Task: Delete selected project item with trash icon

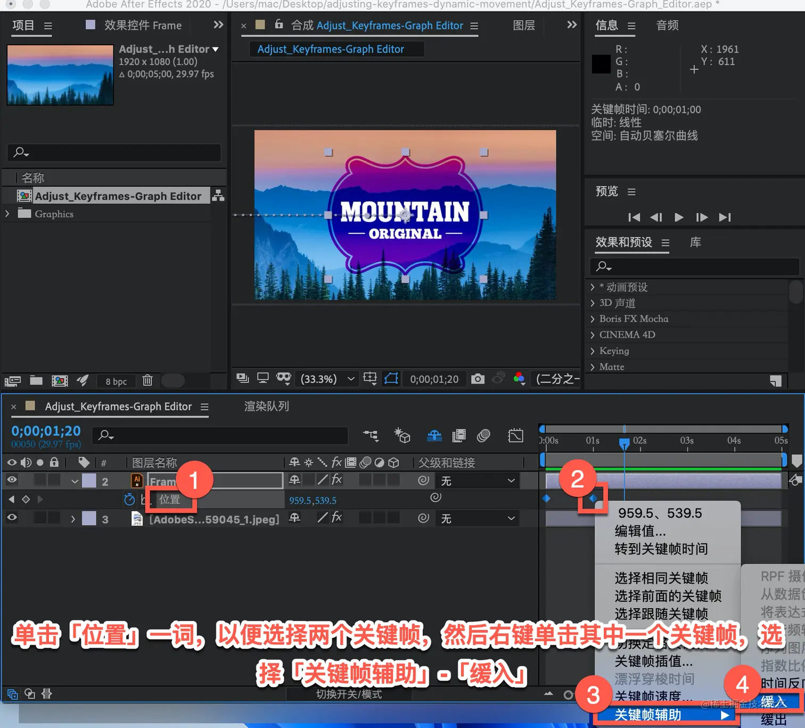Action: tap(147, 380)
